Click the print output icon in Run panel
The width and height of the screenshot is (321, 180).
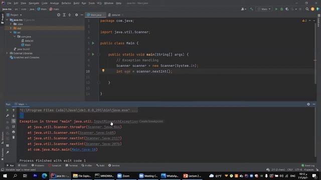(14, 132)
